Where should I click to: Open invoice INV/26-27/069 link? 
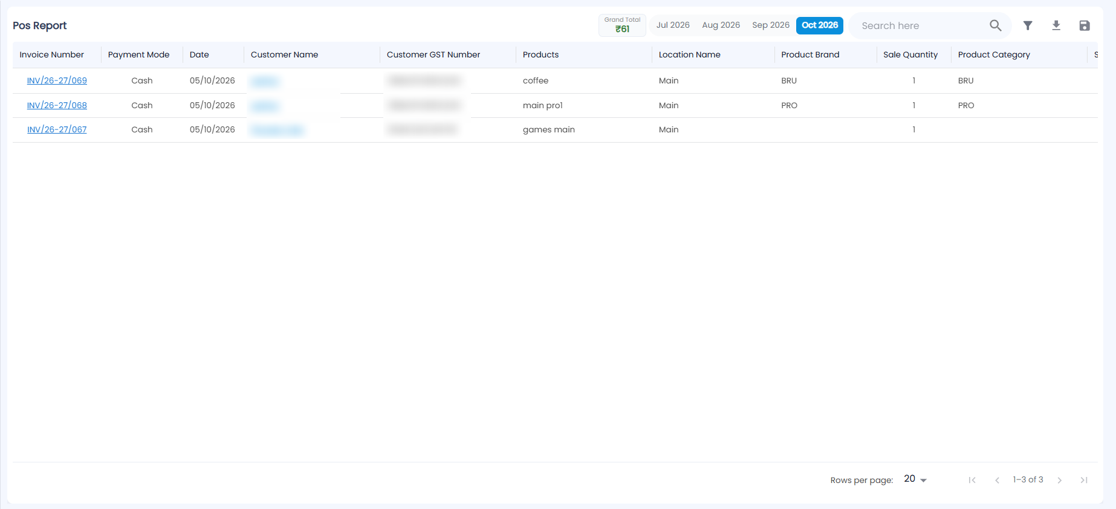click(x=57, y=80)
